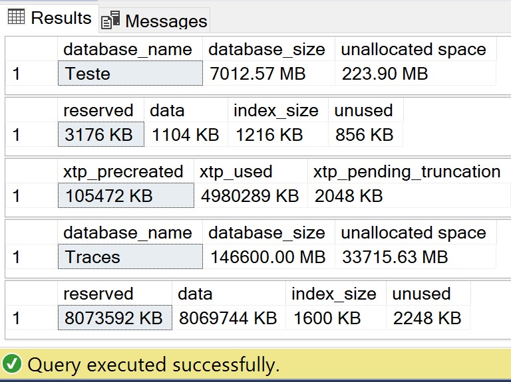Click the 4980289 KB xtp_used cell
This screenshot has height=382, width=511.
click(x=251, y=195)
